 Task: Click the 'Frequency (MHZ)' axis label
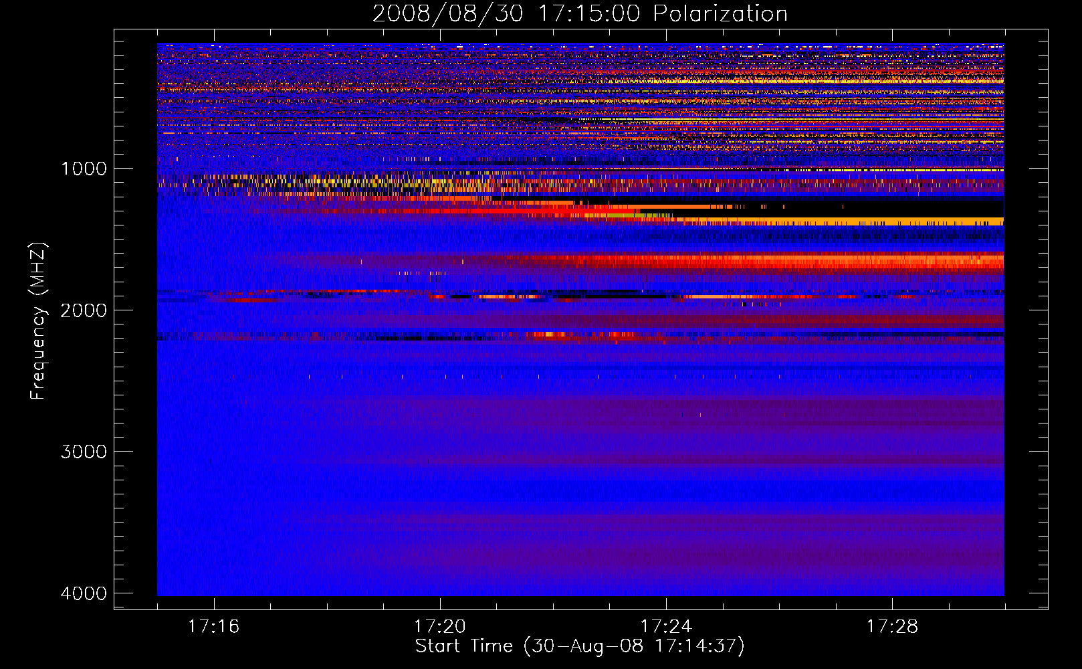(x=38, y=321)
